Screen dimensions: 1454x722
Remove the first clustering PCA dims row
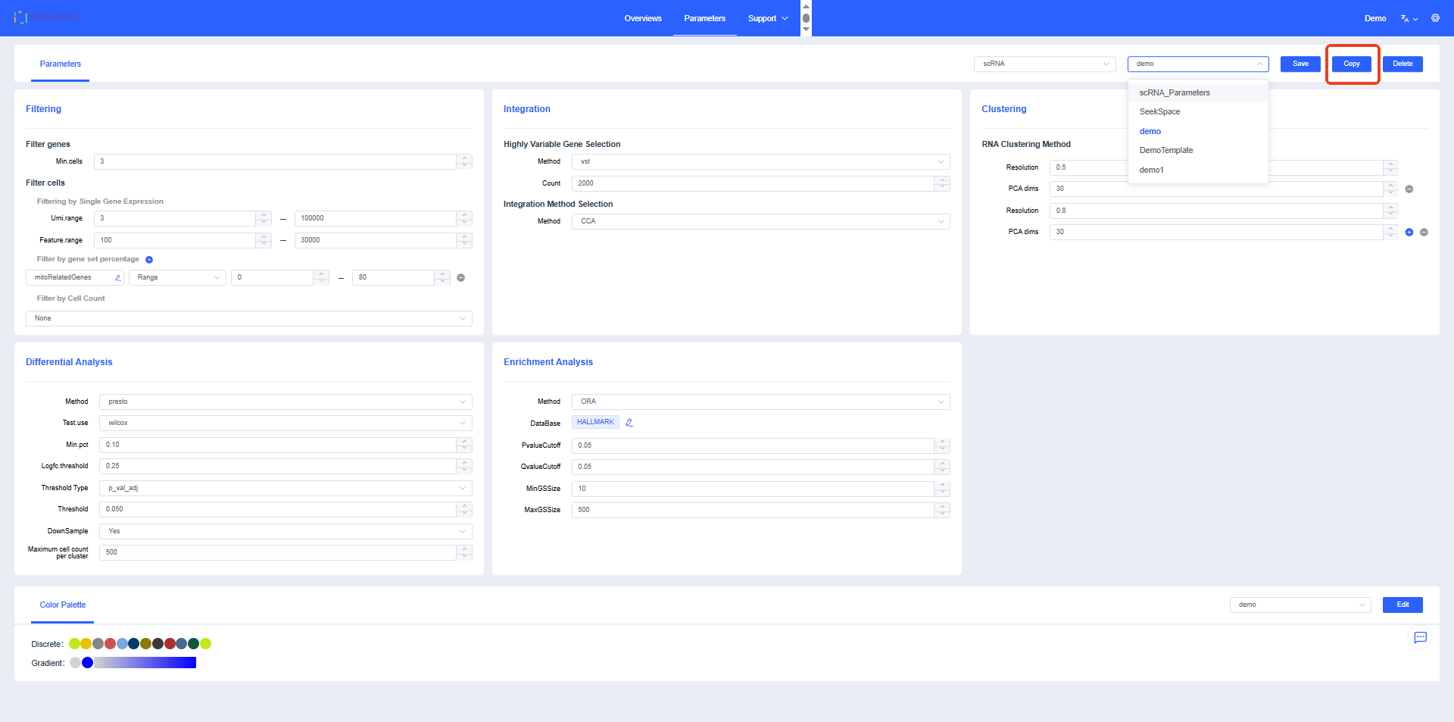tap(1409, 189)
